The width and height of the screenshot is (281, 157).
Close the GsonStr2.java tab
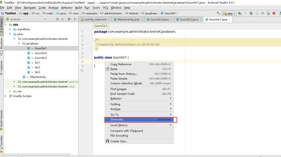pos(200,19)
